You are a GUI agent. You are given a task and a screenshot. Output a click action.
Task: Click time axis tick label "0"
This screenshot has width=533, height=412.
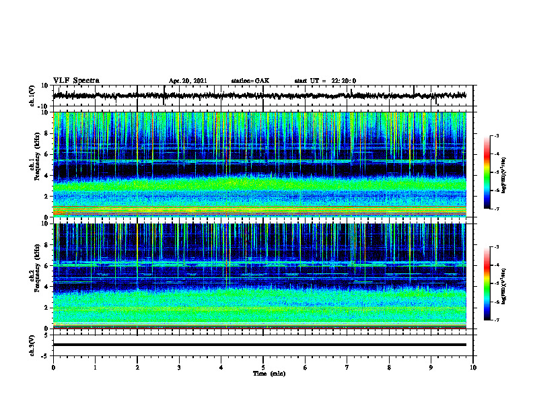[x=53, y=368]
